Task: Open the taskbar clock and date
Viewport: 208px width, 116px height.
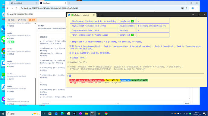Action: point(197,114)
